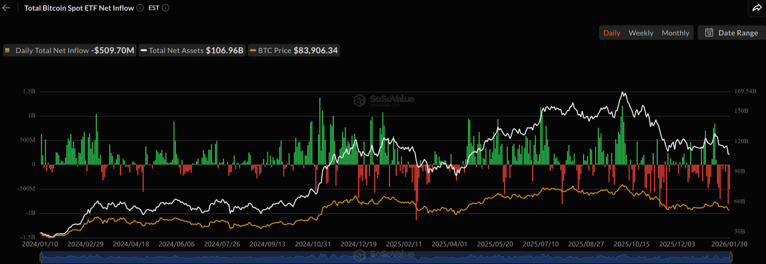Viewport: 766px width, 264px height.
Task: Select the EST timezone label
Action: (x=153, y=8)
